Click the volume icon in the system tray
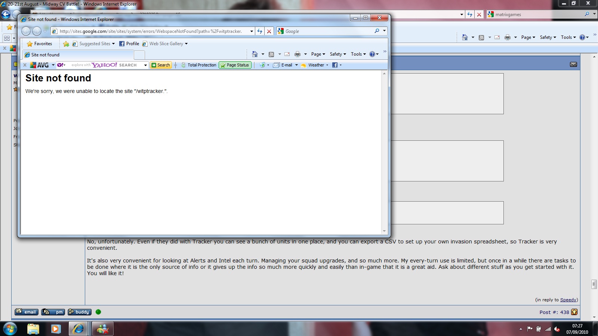The width and height of the screenshot is (598, 336). 557,329
